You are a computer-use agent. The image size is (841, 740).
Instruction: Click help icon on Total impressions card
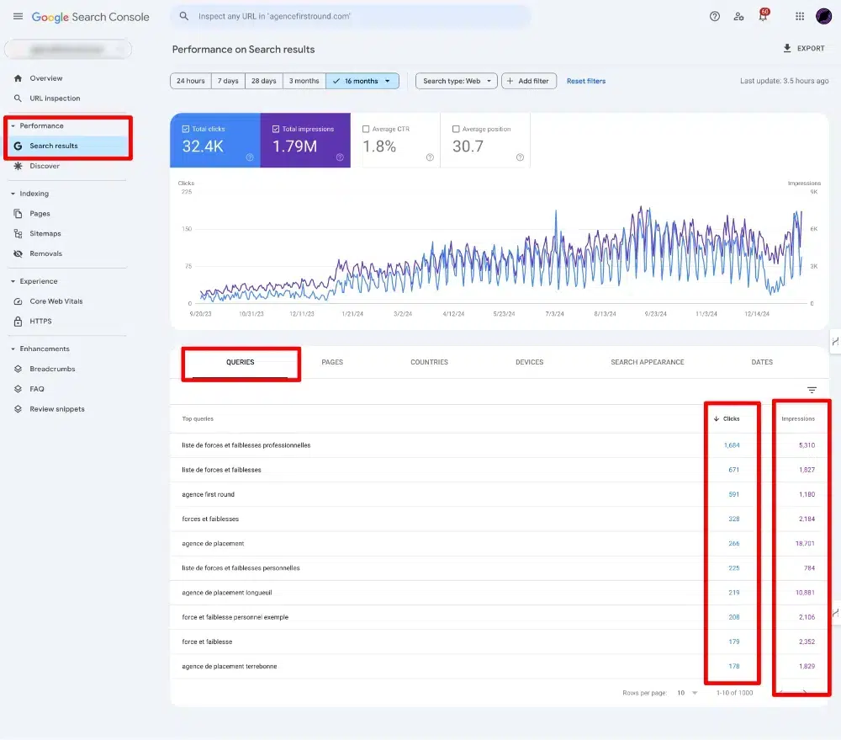pos(340,157)
